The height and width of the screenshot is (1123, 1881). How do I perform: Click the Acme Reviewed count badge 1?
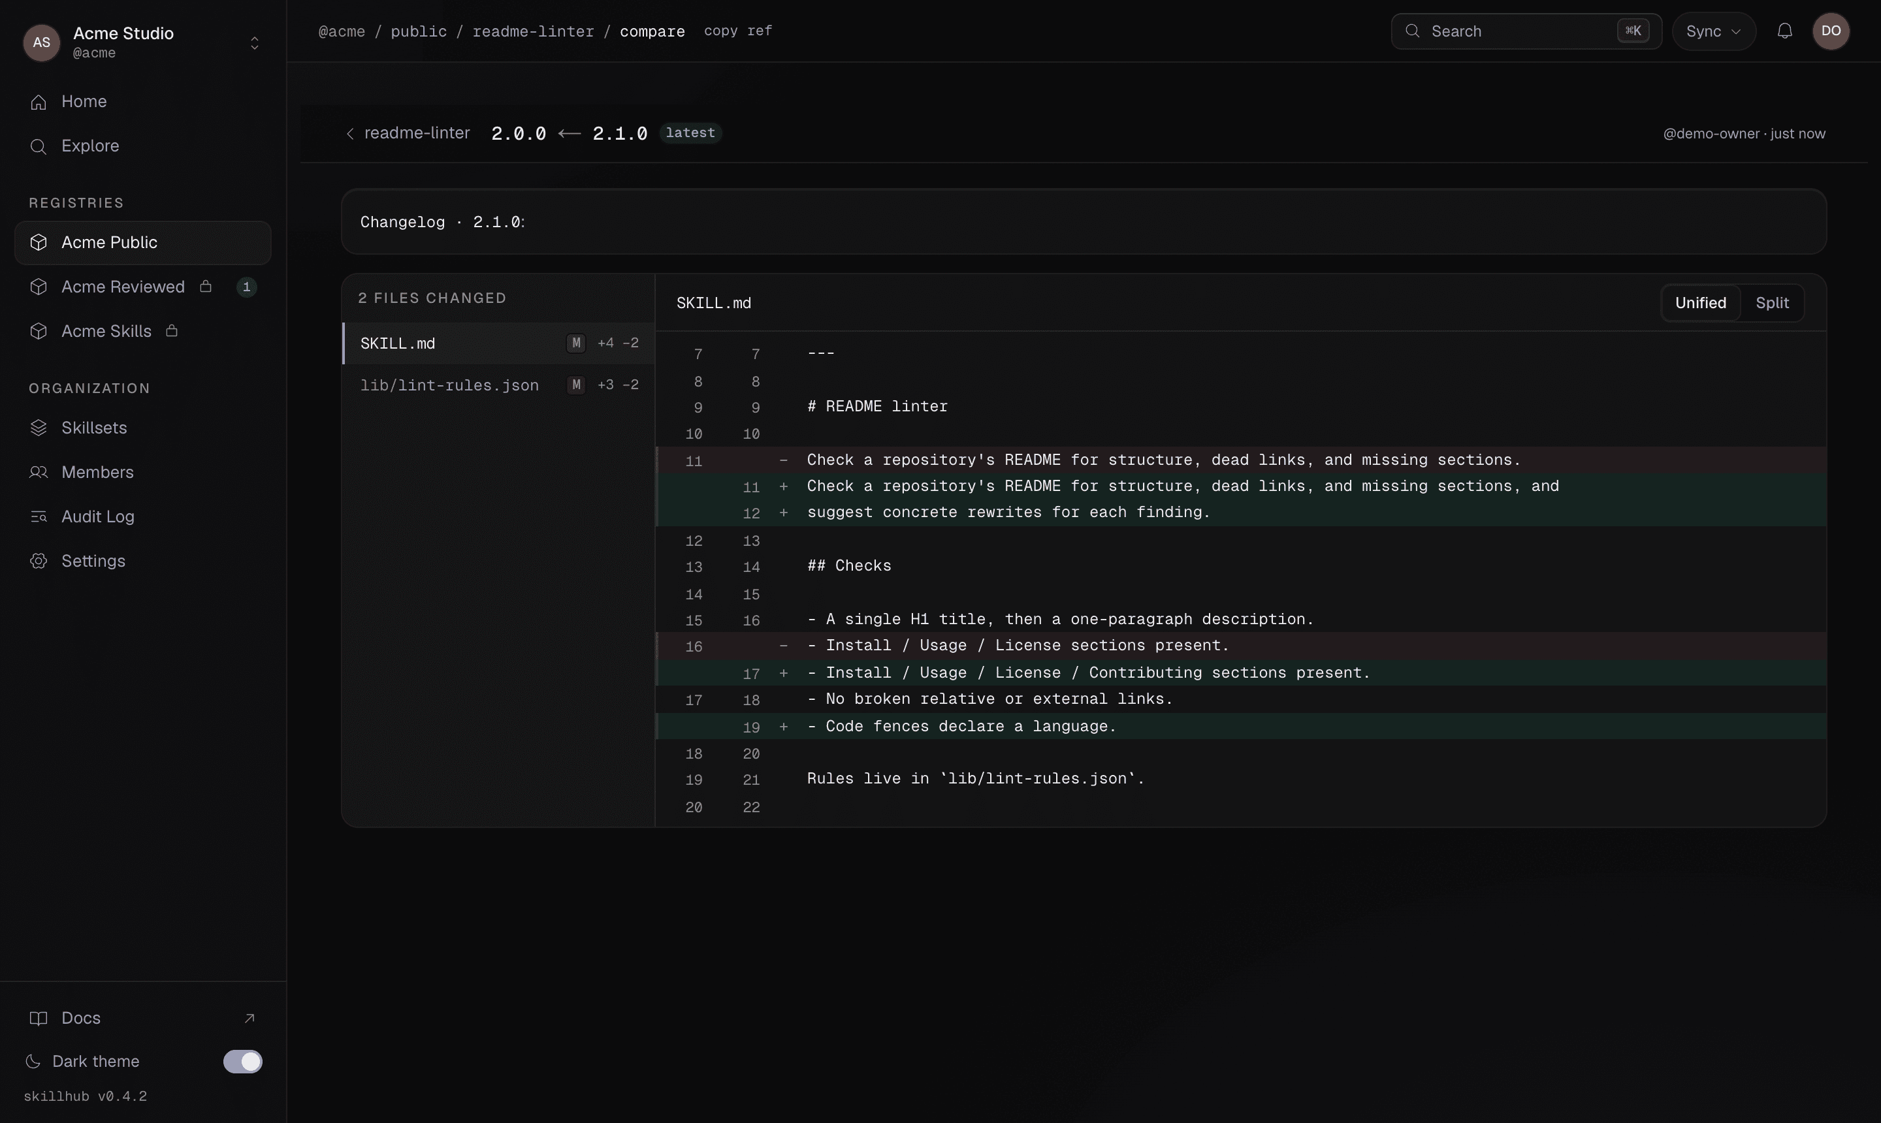point(247,287)
